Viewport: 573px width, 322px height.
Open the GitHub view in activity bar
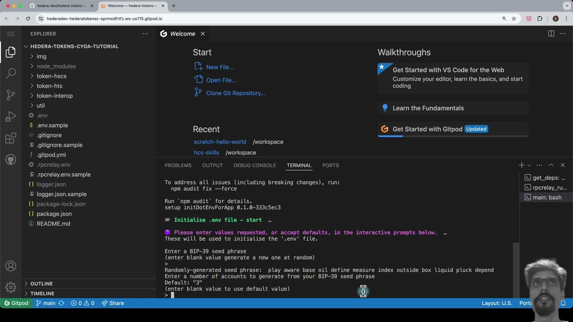pos(11,160)
